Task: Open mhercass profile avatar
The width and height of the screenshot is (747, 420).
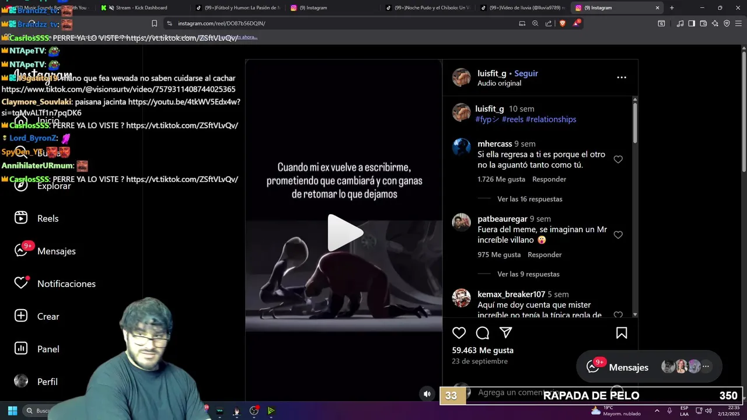Action: (x=461, y=147)
